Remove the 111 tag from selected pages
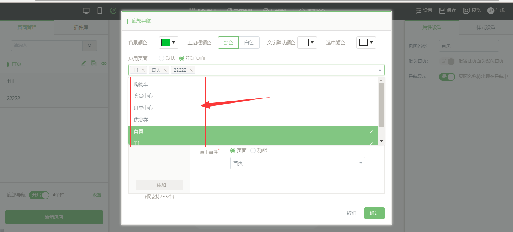 (143, 70)
